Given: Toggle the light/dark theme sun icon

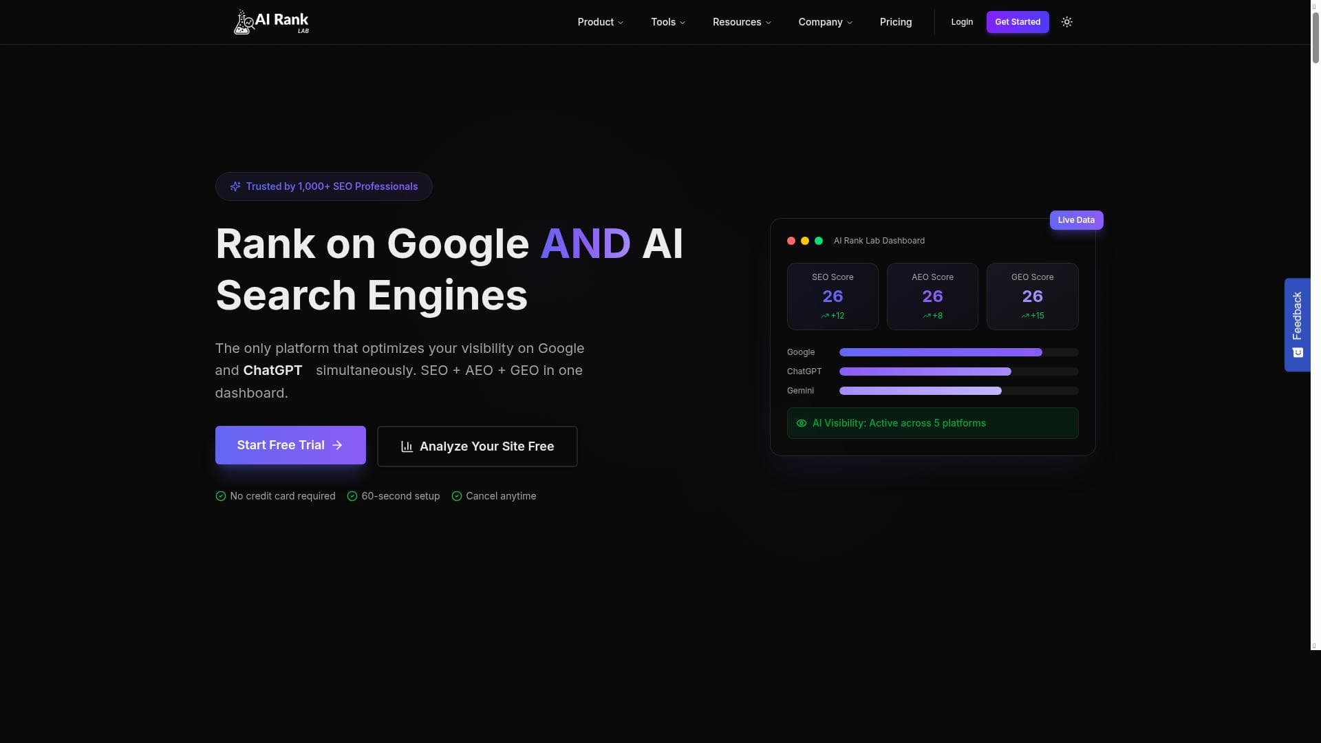Looking at the screenshot, I should coord(1066,22).
